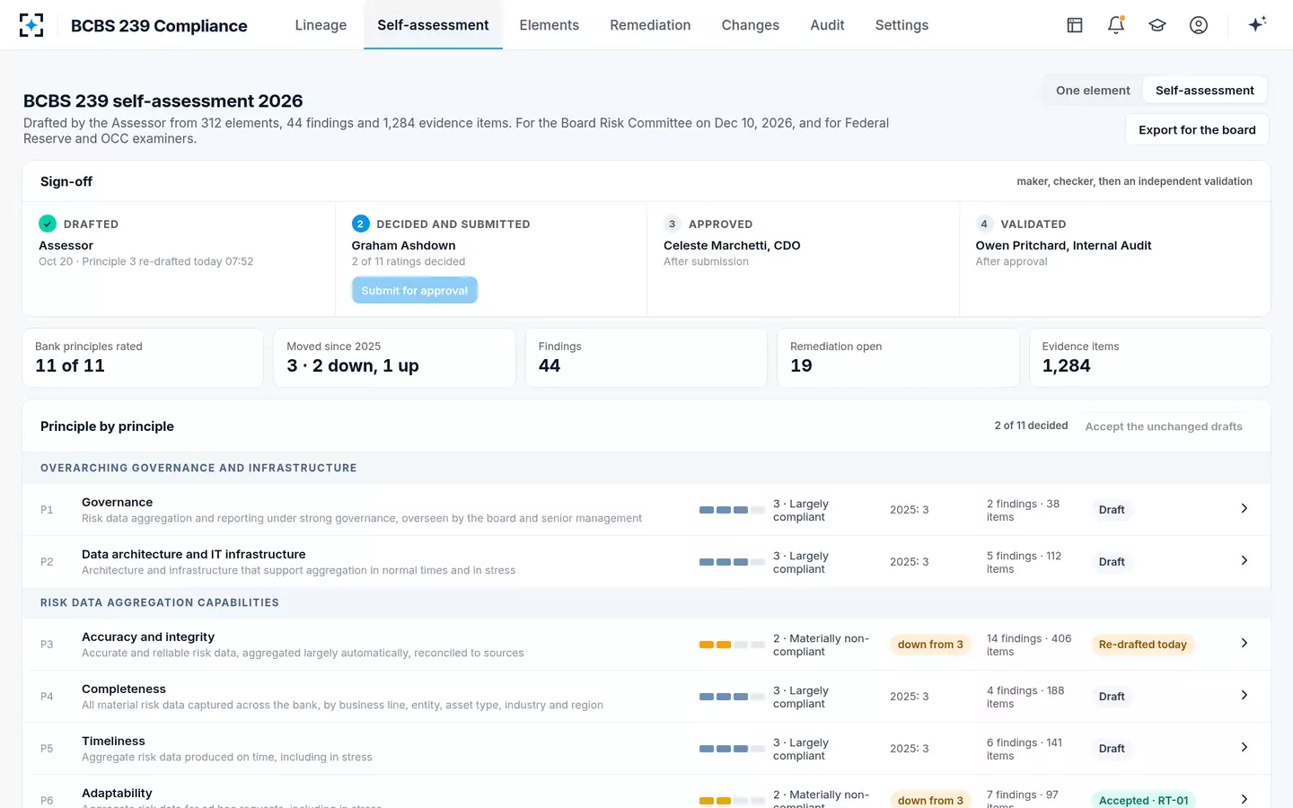Screen dimensions: 1293x808
Task: Click the Draft status on Governance row
Action: pos(1112,510)
